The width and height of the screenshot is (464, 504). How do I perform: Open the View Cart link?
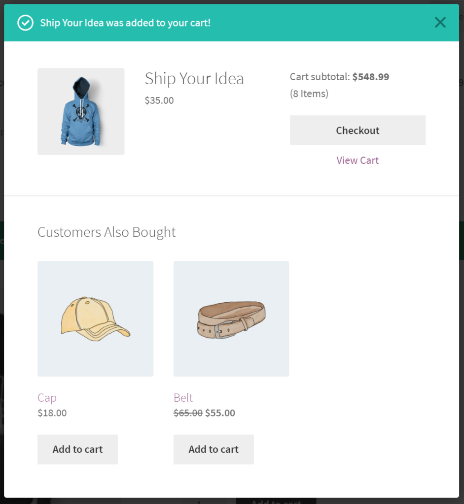click(357, 160)
